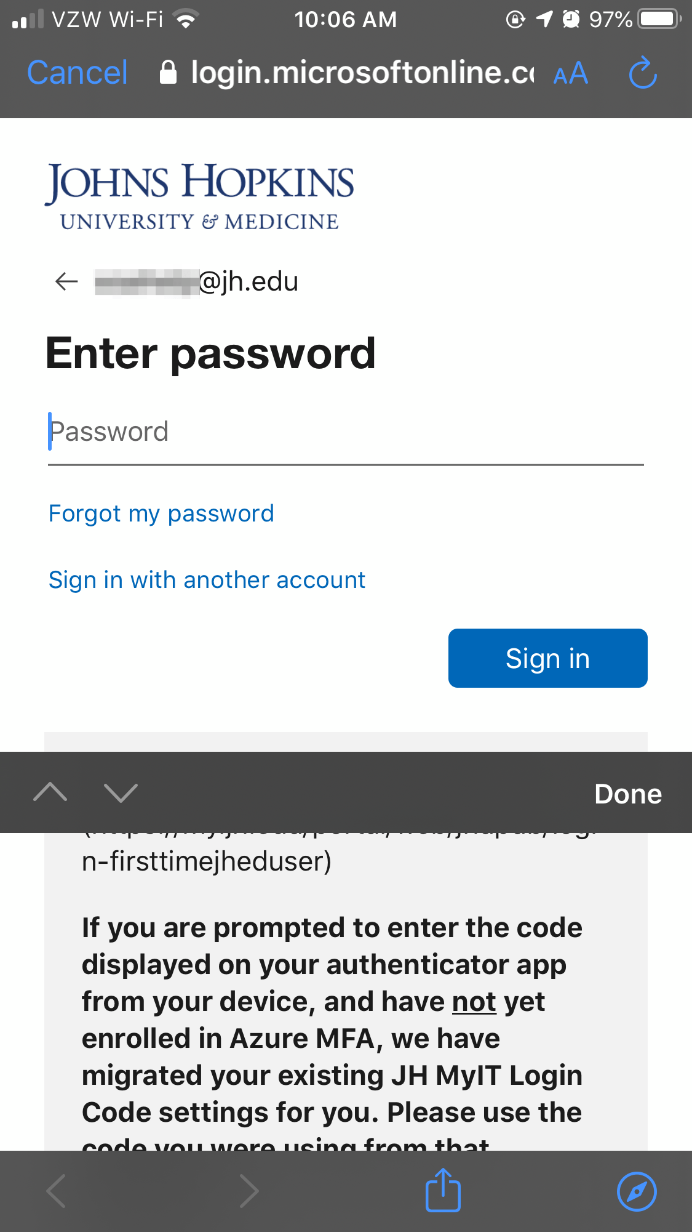Open the Forgot my password link
The width and height of the screenshot is (692, 1232).
pos(161,513)
